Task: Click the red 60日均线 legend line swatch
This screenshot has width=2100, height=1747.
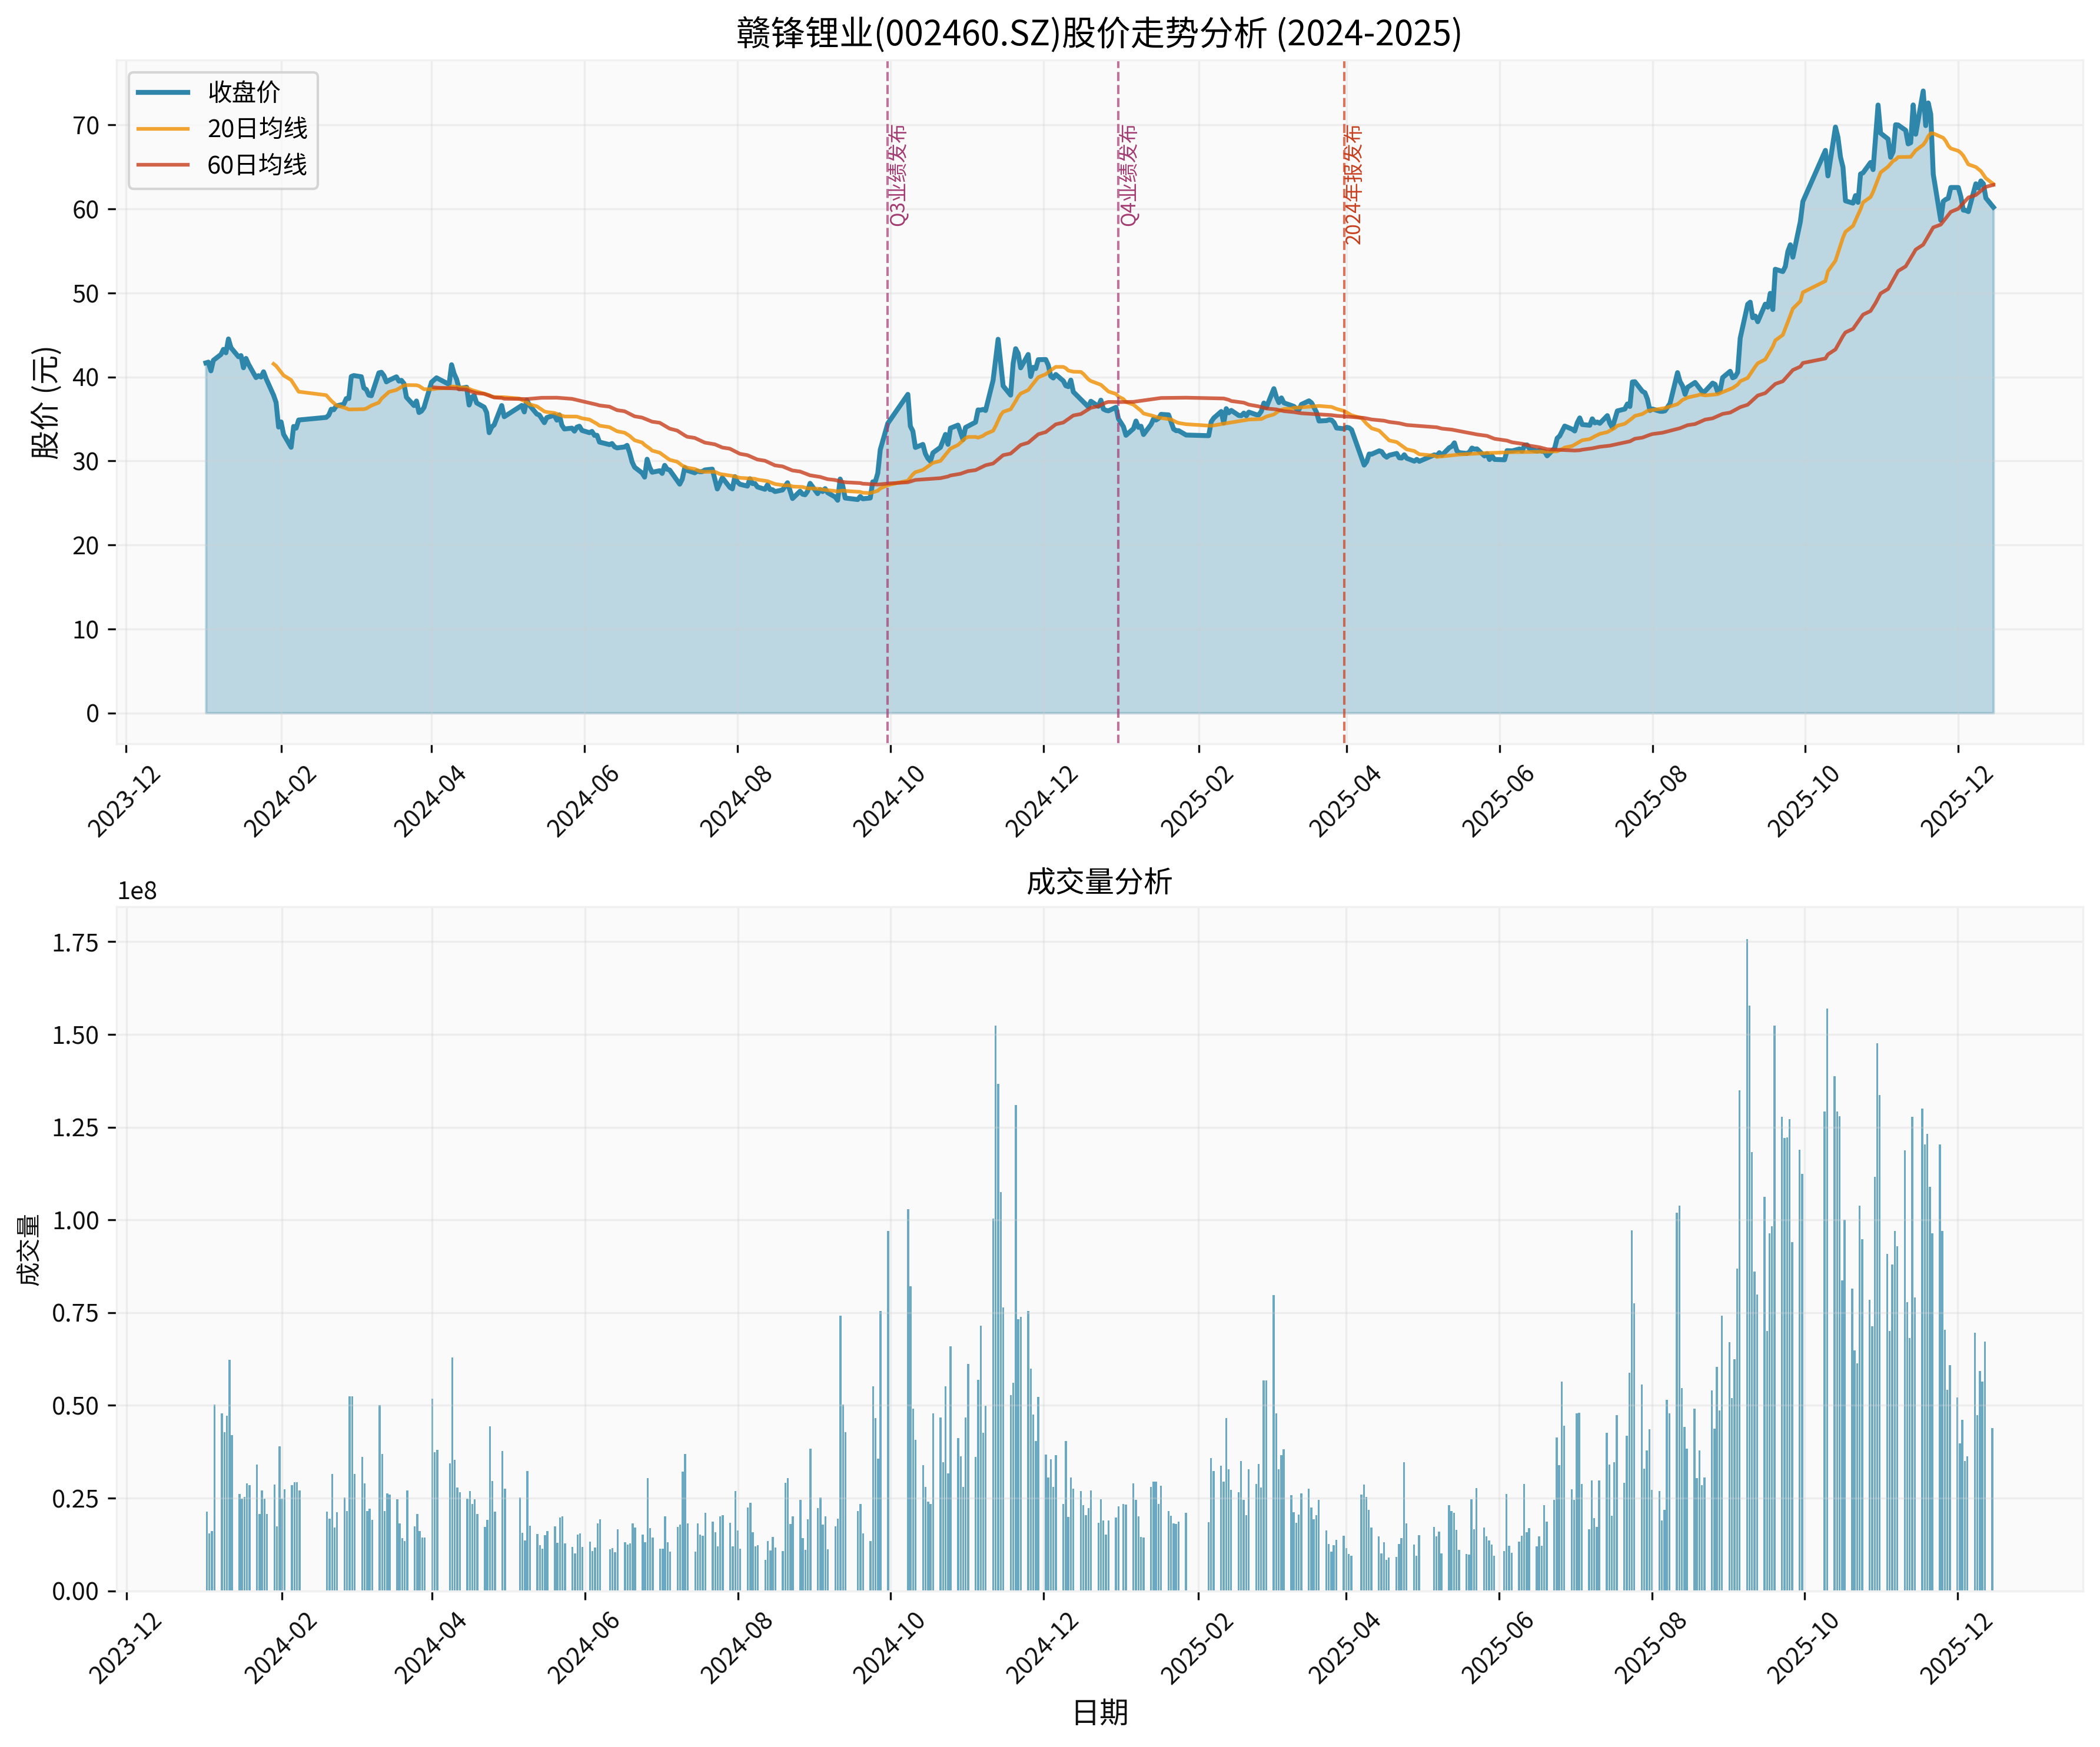Action: [x=163, y=165]
